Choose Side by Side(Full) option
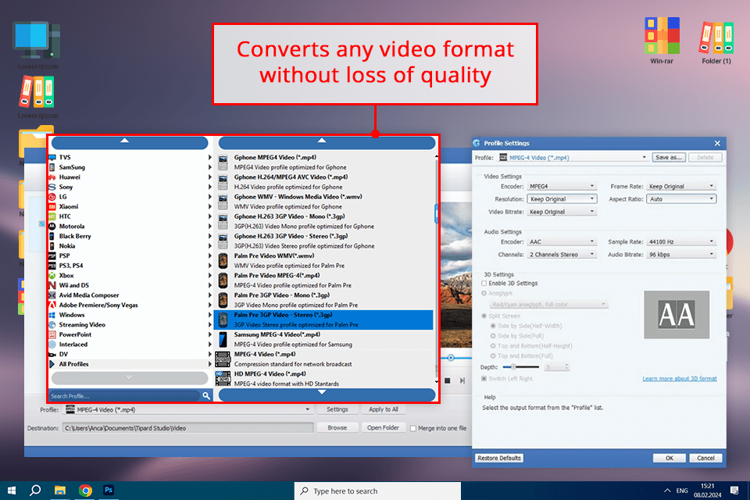 coord(493,336)
